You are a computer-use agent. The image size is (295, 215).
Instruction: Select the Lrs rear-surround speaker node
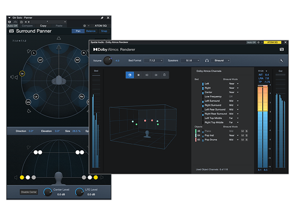(x=28, y=102)
